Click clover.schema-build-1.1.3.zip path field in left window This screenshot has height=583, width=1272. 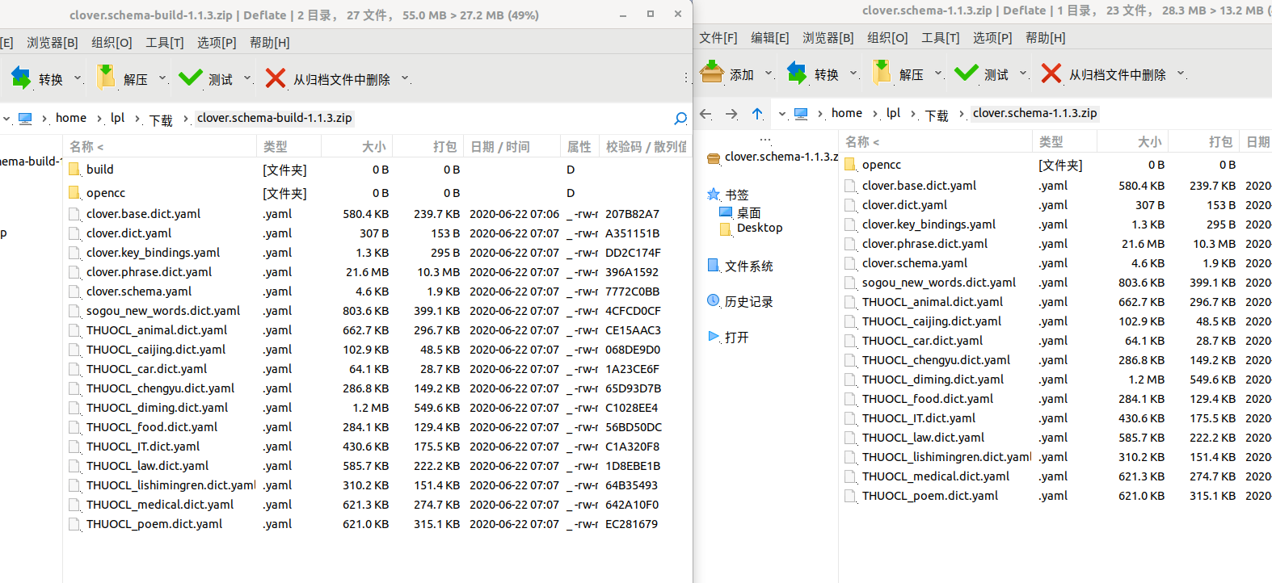pos(275,118)
